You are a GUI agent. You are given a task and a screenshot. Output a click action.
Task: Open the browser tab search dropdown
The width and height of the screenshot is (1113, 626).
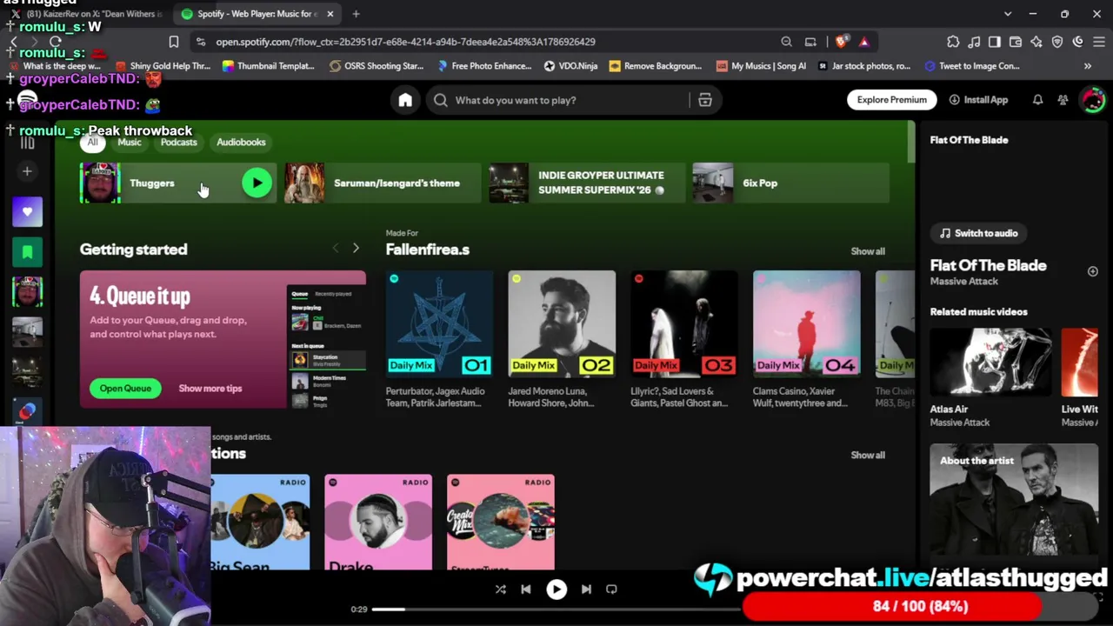[x=1008, y=14]
